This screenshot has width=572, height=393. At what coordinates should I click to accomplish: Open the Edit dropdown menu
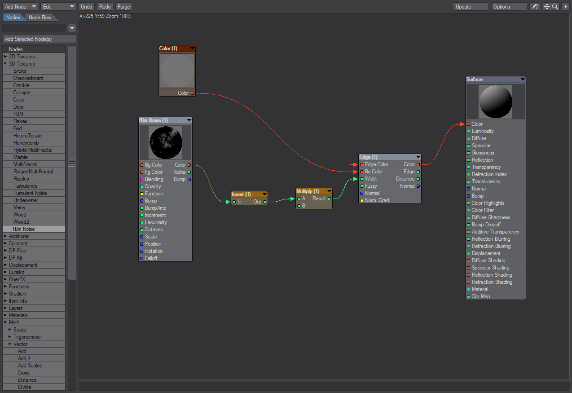pos(58,7)
